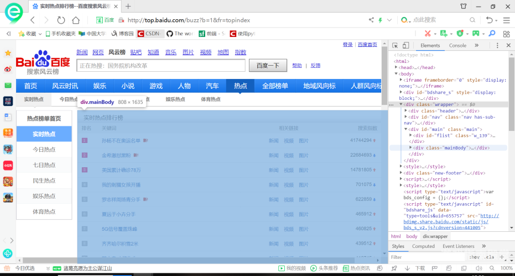This screenshot has width=515, height=276.
Task: Open the browser home page icon
Action: [x=76, y=20]
